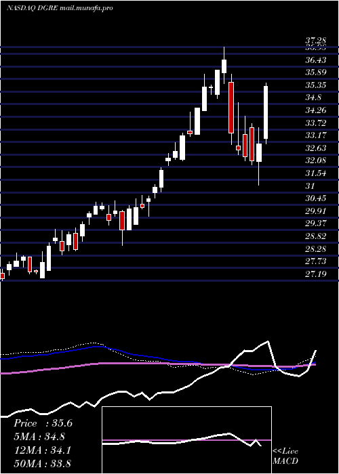The image size is (339, 474).
Task: Click the 31.54 price axis label
Action: [x=316, y=173]
